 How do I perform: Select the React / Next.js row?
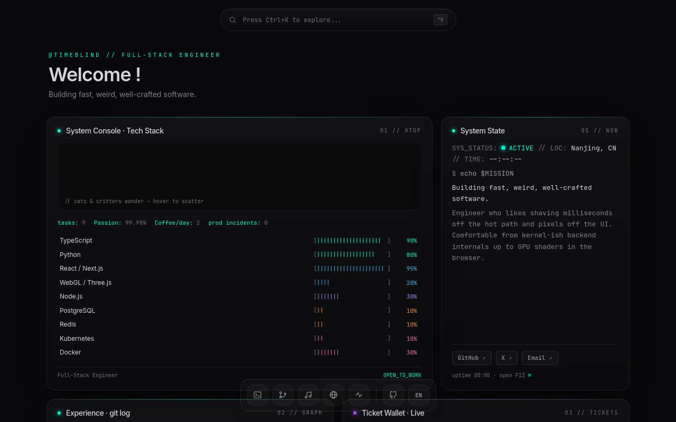(x=239, y=268)
